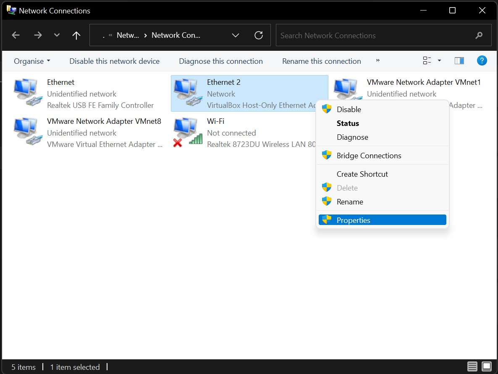
Task: Click the shield icon beside Properties
Action: [327, 220]
